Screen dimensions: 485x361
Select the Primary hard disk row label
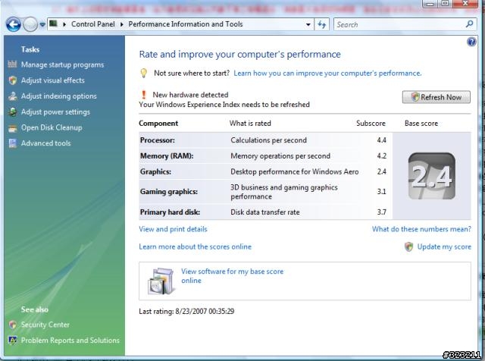(170, 212)
